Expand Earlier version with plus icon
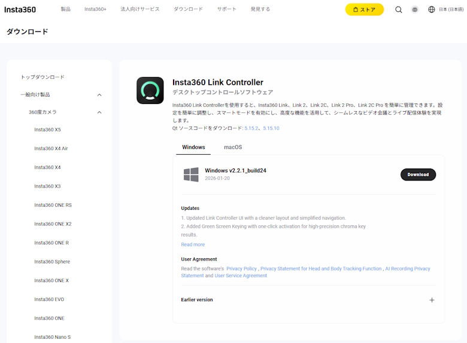This screenshot has width=467, height=343. (x=432, y=300)
